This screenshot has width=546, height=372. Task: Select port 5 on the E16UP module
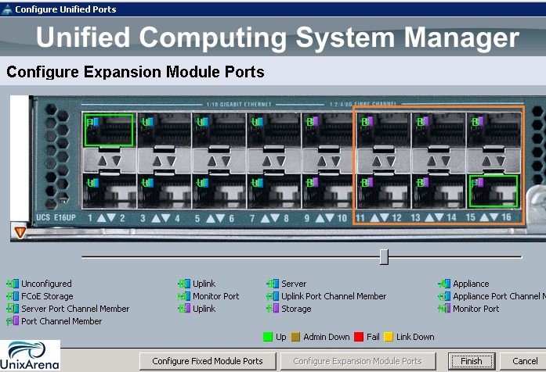point(219,130)
